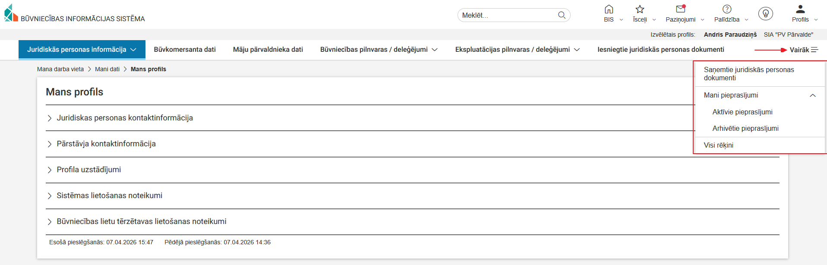Open the Profils user icon
Image resolution: width=827 pixels, height=265 pixels.
800,9
